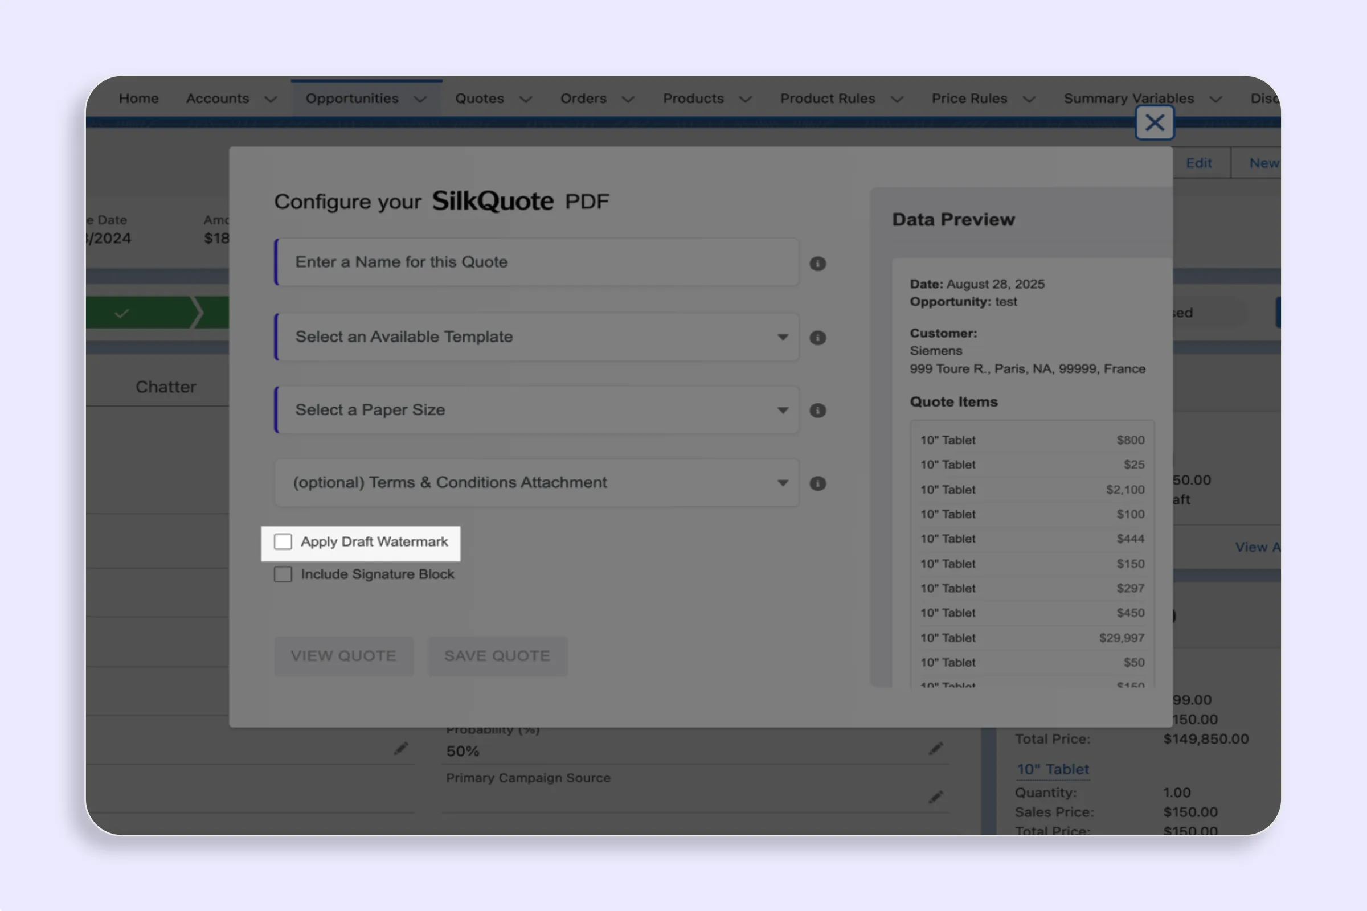Click info icon next to template selector

[817, 338]
